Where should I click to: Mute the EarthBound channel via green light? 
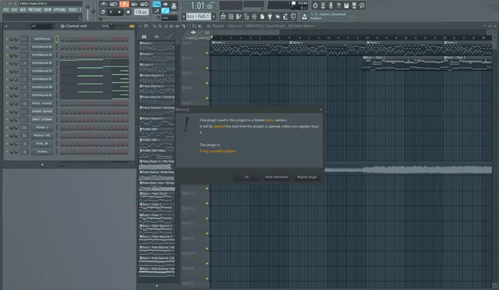pyautogui.click(x=7, y=39)
